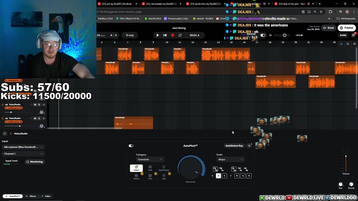
Task: Expand track 05 options chevron
Action: [x=44, y=105]
